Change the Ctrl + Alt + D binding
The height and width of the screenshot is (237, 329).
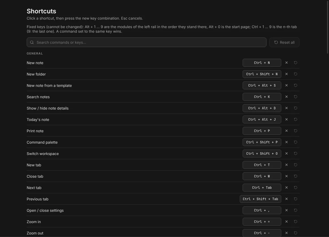coord(262,108)
